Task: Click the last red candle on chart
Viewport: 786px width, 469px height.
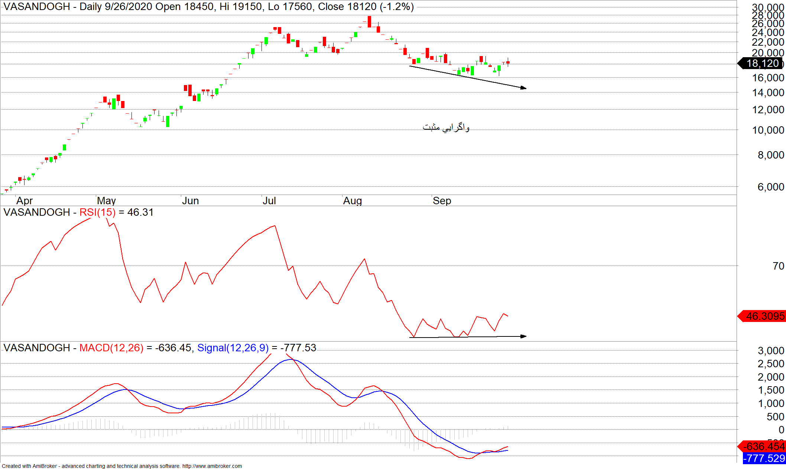Action: (x=508, y=63)
